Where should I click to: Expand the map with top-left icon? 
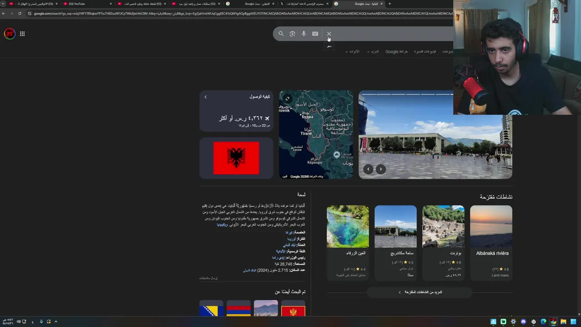(x=287, y=98)
